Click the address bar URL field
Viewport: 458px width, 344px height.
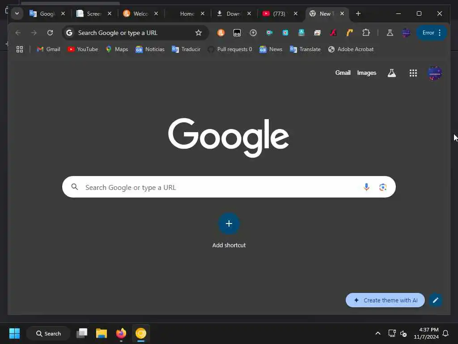click(136, 33)
